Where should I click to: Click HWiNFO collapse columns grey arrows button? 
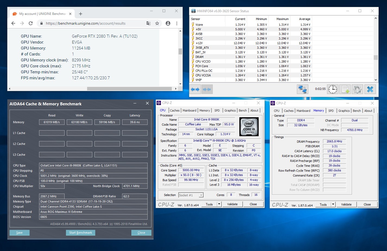(207, 89)
